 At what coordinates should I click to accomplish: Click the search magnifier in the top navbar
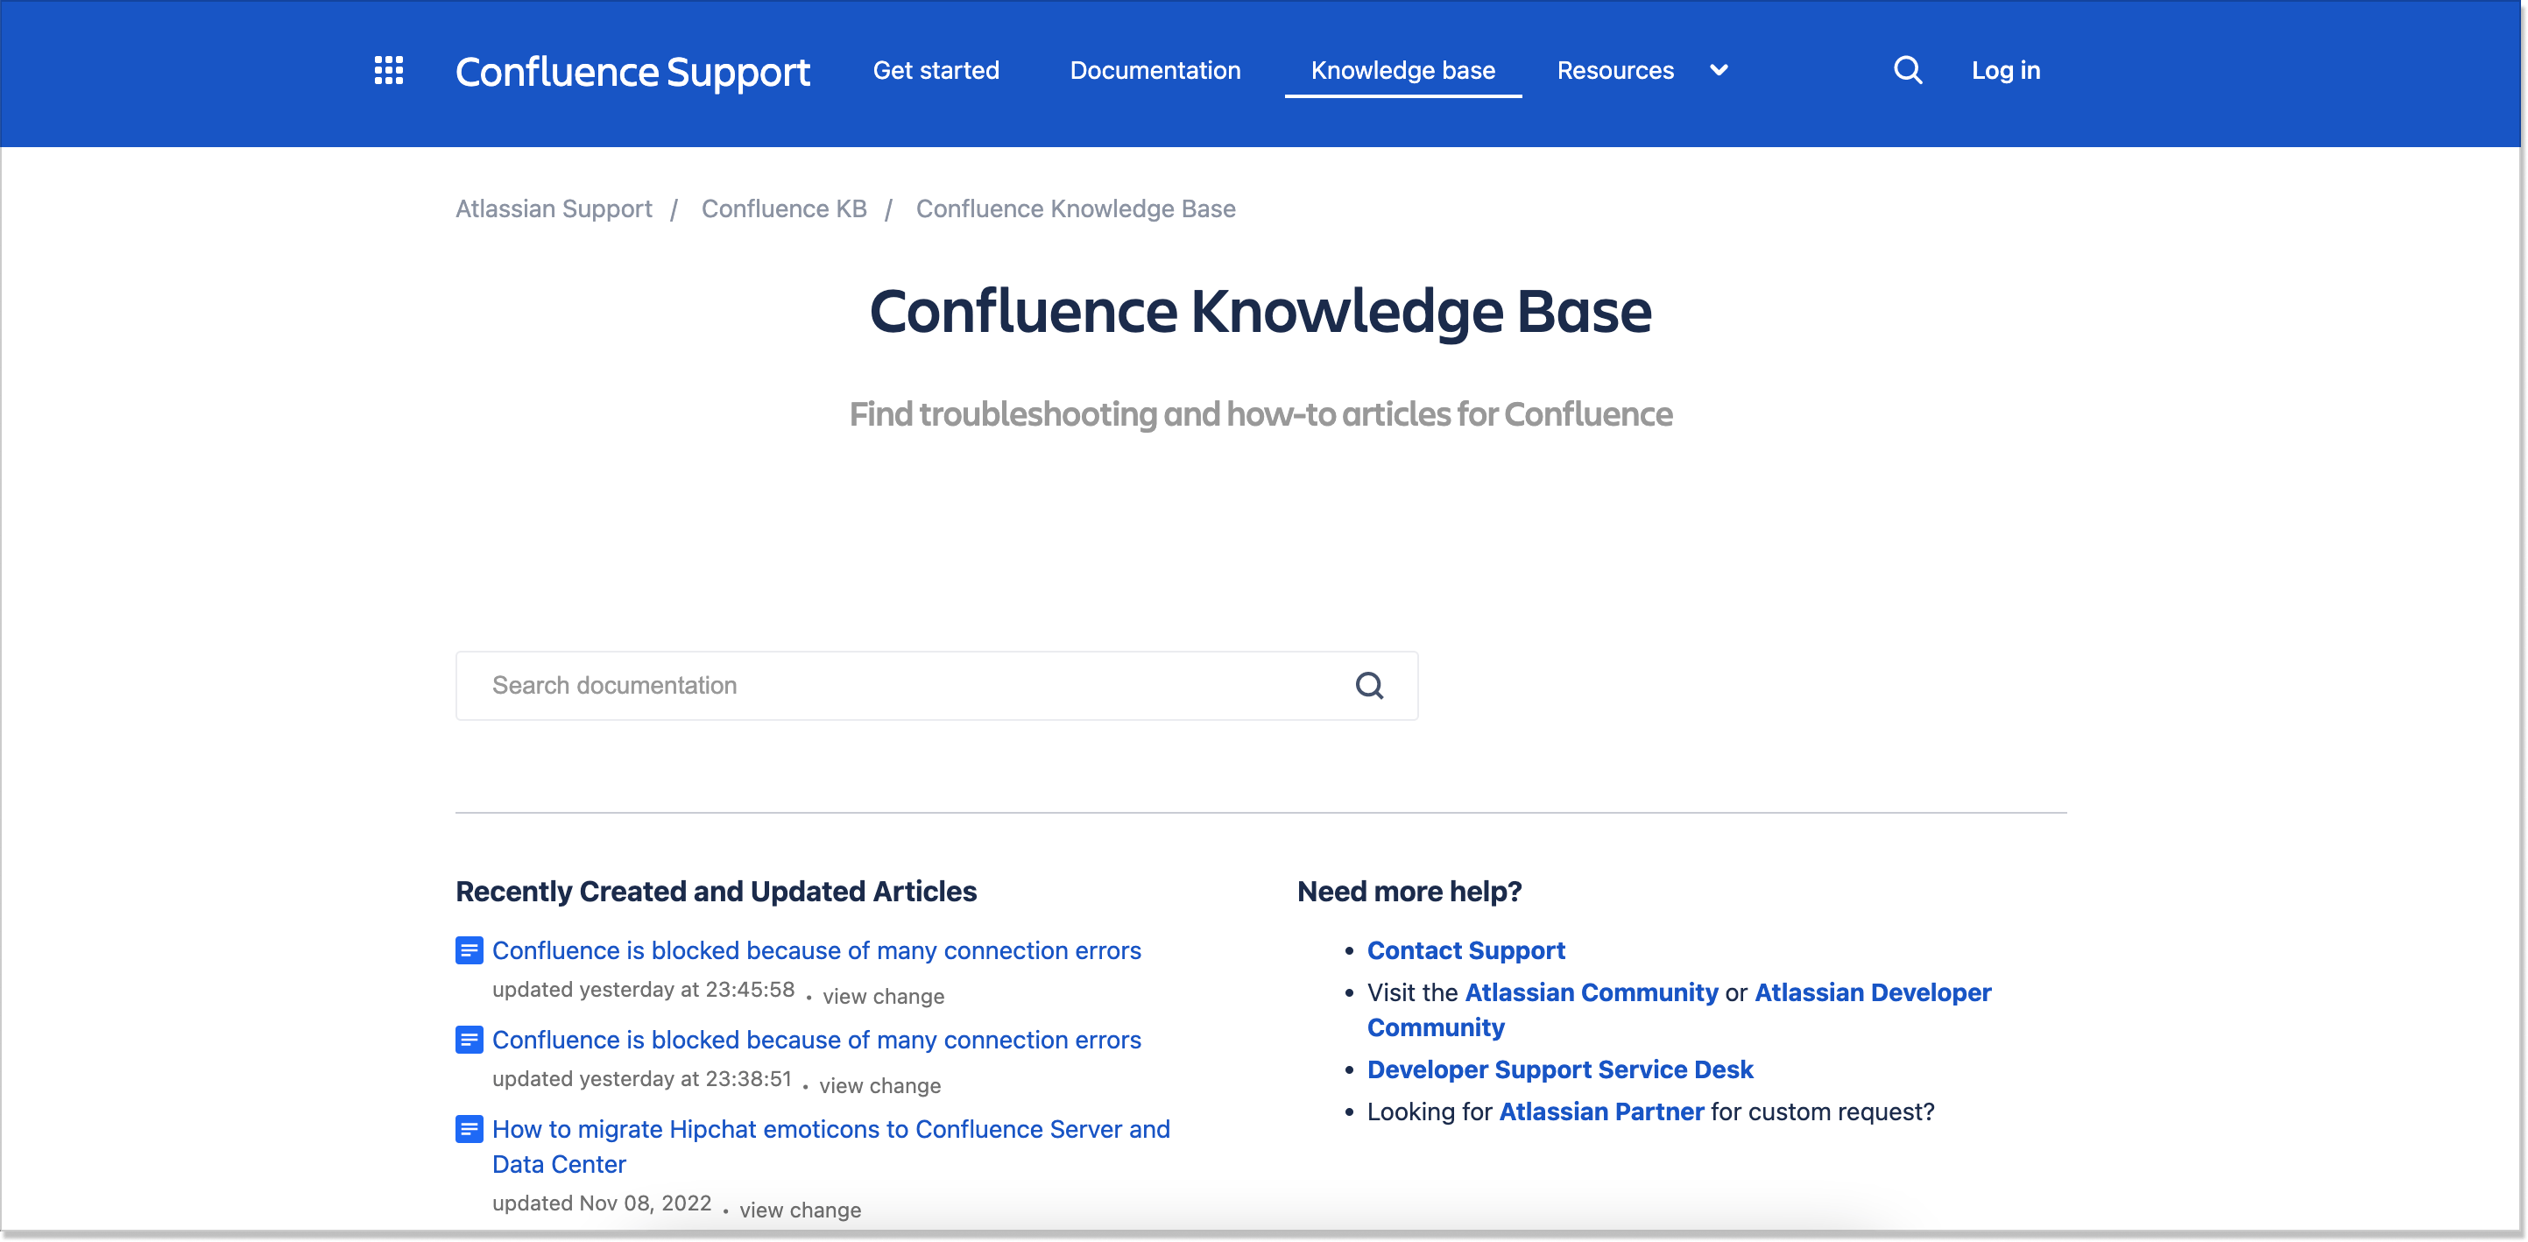coord(1907,70)
